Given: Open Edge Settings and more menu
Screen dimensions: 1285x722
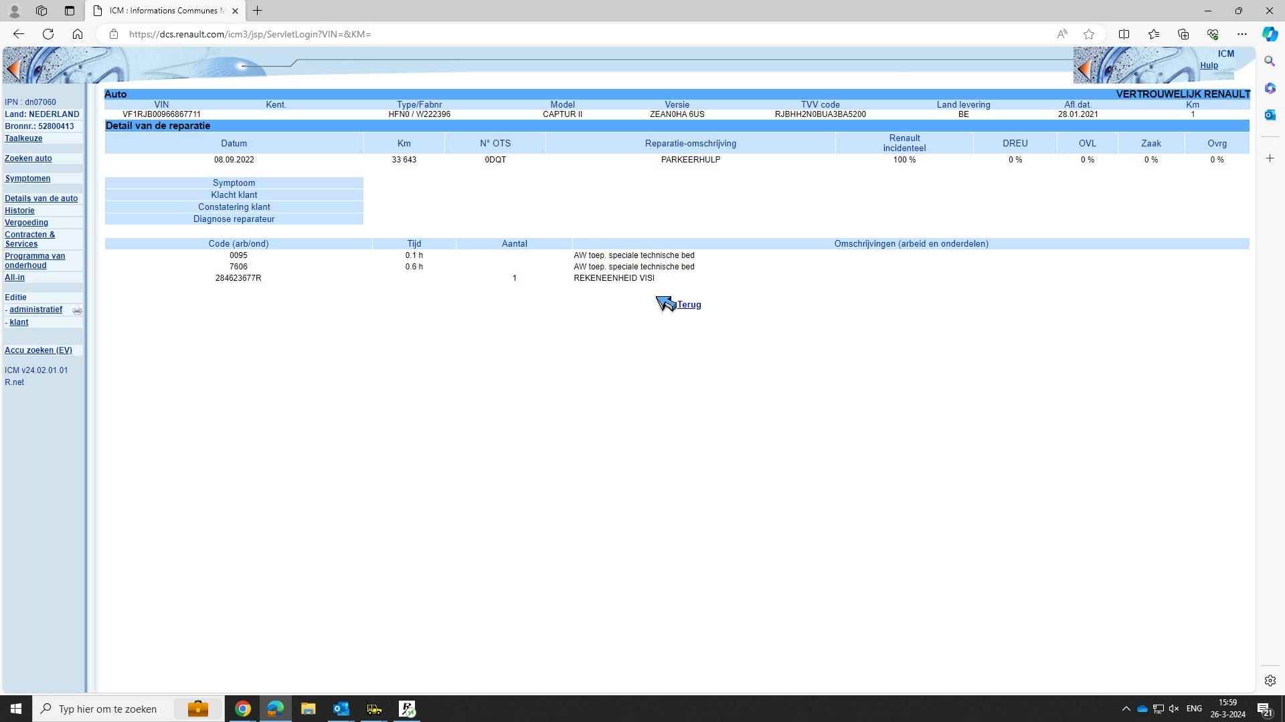Looking at the screenshot, I should (1242, 34).
